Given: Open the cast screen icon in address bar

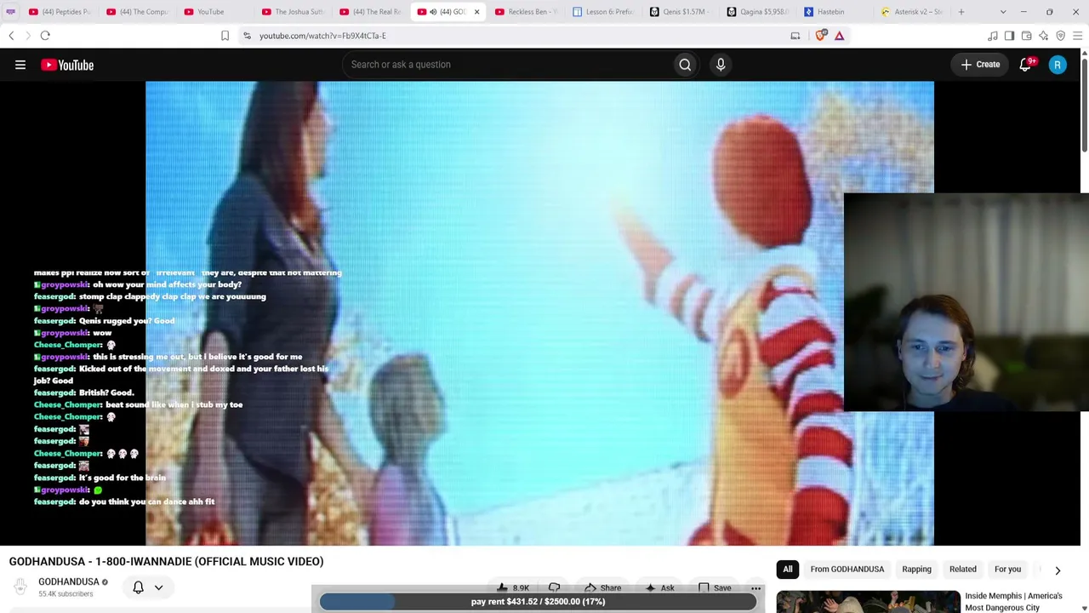Looking at the screenshot, I should [x=795, y=36].
